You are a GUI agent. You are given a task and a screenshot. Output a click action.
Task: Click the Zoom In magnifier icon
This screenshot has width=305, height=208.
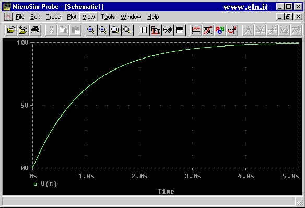[91, 30]
